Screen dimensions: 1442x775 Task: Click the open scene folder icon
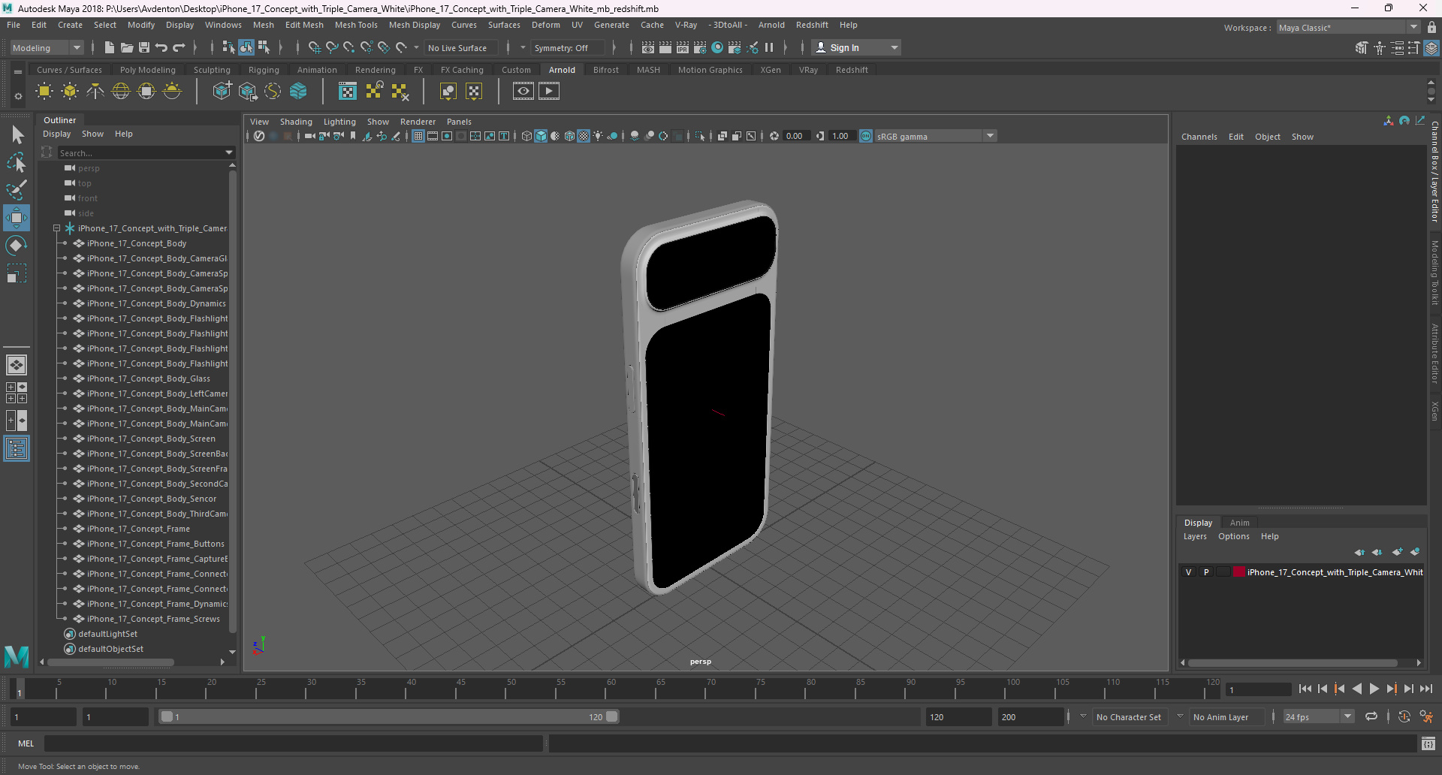pos(126,47)
